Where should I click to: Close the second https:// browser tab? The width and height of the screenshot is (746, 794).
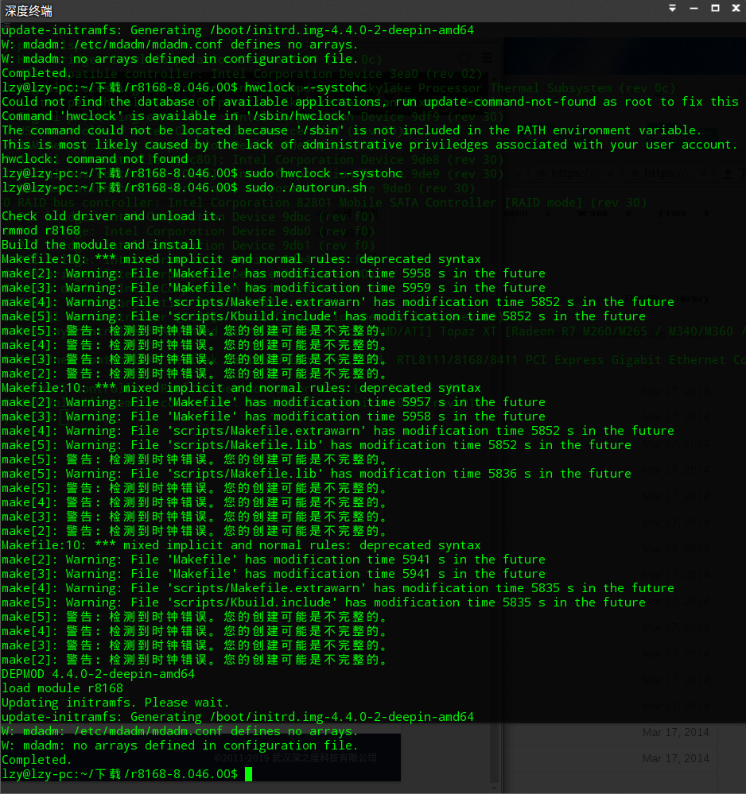click(x=704, y=174)
